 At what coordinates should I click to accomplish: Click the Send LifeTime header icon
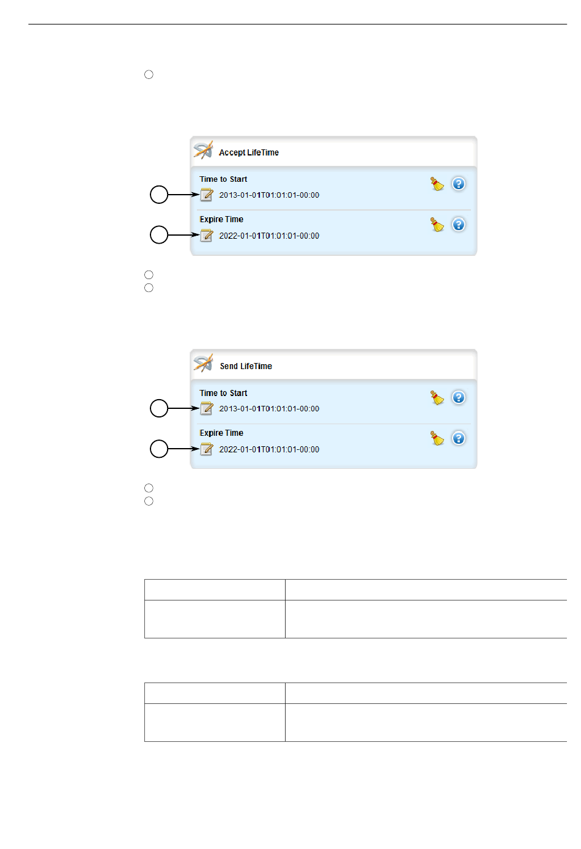coord(203,364)
